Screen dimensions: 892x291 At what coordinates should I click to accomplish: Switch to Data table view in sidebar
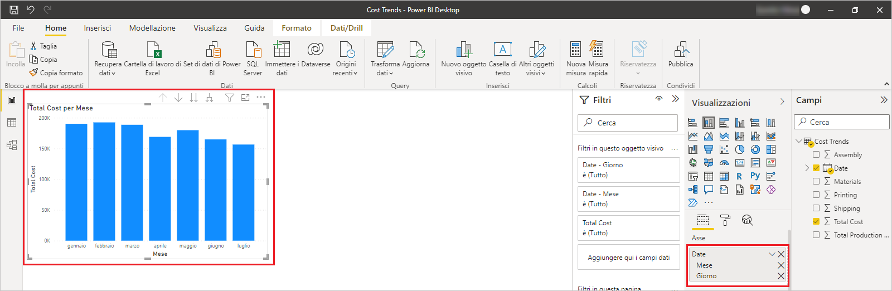[x=12, y=123]
